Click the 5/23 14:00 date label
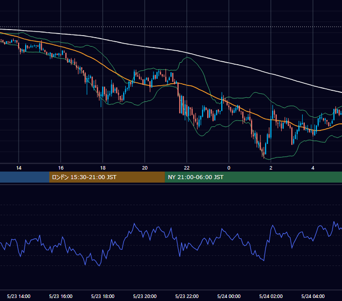342x301 pixels. pyautogui.click(x=19, y=296)
